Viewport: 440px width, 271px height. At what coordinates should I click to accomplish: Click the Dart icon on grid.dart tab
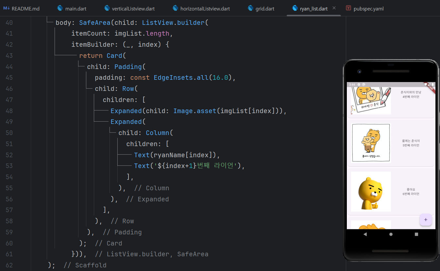click(x=251, y=8)
